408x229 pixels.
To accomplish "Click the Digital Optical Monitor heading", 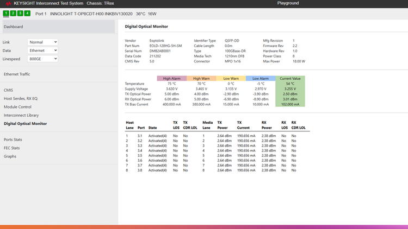I will 146,27.
